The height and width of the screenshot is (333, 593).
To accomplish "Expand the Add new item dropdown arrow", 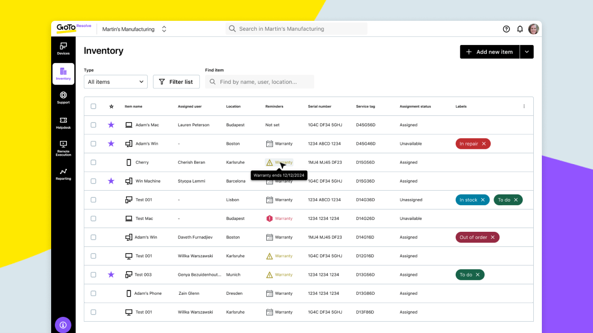I will tap(526, 52).
